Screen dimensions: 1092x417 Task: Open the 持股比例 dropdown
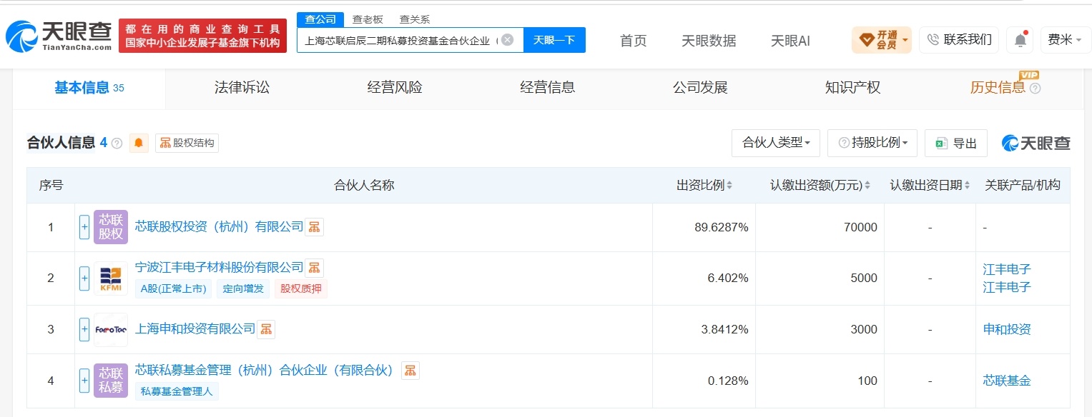(872, 143)
